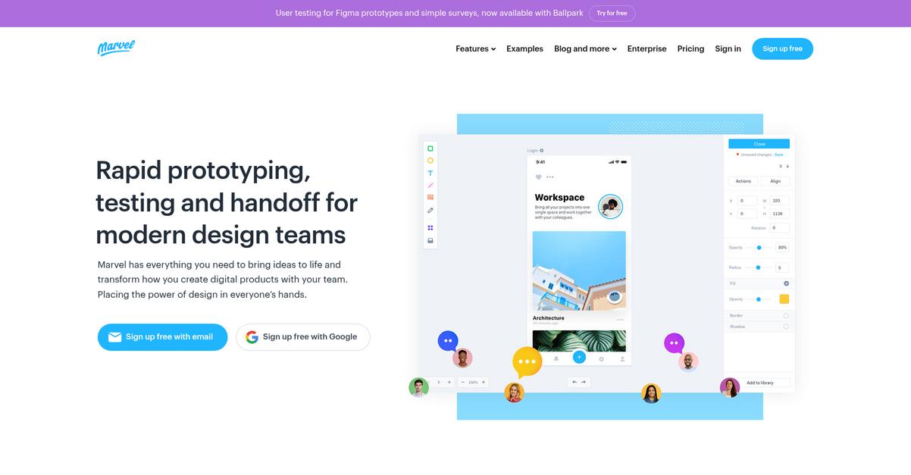
Task: Click the bell icon in the phone's bottom bar
Action: [x=556, y=358]
